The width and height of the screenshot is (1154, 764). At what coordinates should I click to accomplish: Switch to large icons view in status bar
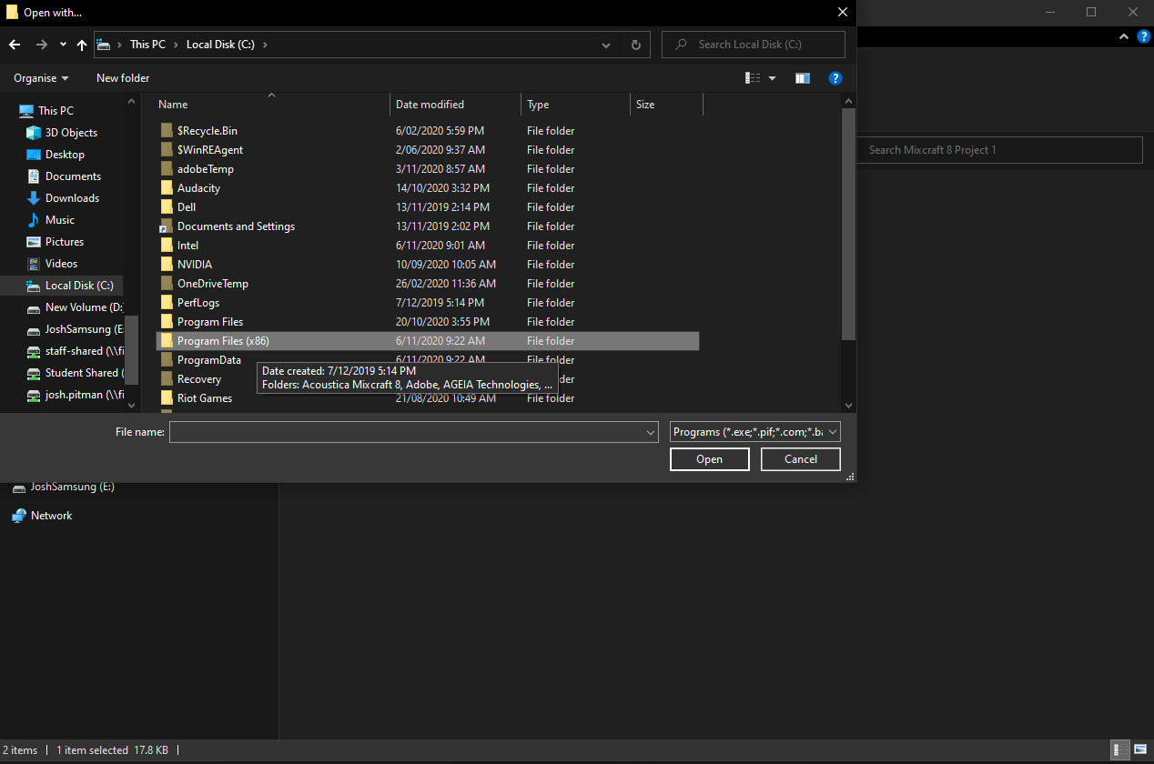(x=1139, y=750)
